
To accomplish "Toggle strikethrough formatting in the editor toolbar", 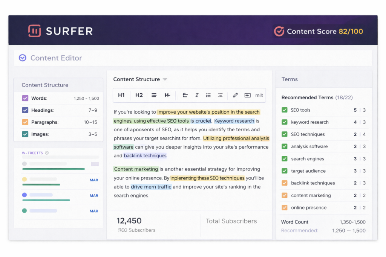I will (x=185, y=95).
